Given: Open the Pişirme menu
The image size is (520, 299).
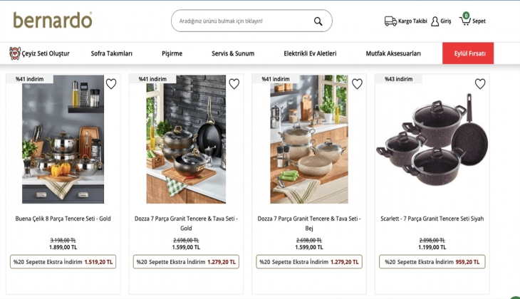Looking at the screenshot, I should click(x=172, y=53).
